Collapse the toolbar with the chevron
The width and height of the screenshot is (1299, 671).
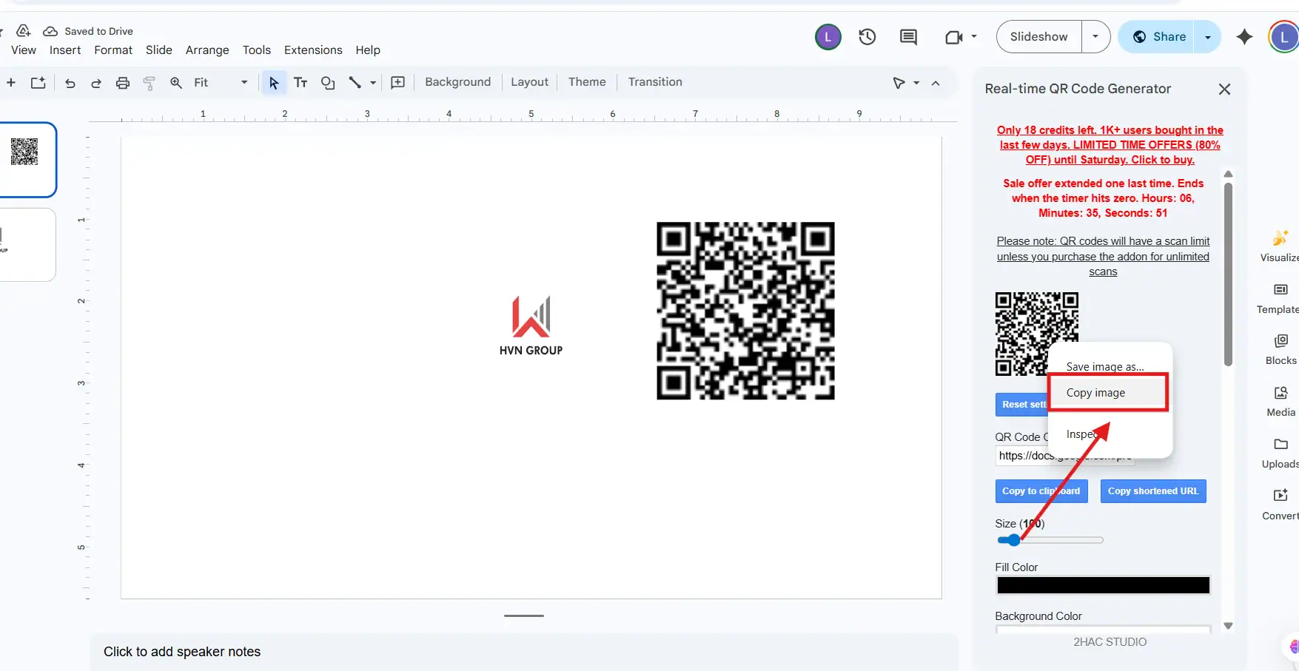[936, 83]
